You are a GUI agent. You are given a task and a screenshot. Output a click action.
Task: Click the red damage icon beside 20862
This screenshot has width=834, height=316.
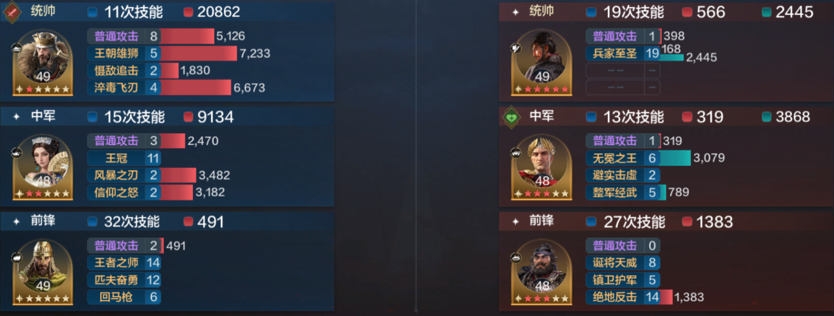(189, 12)
